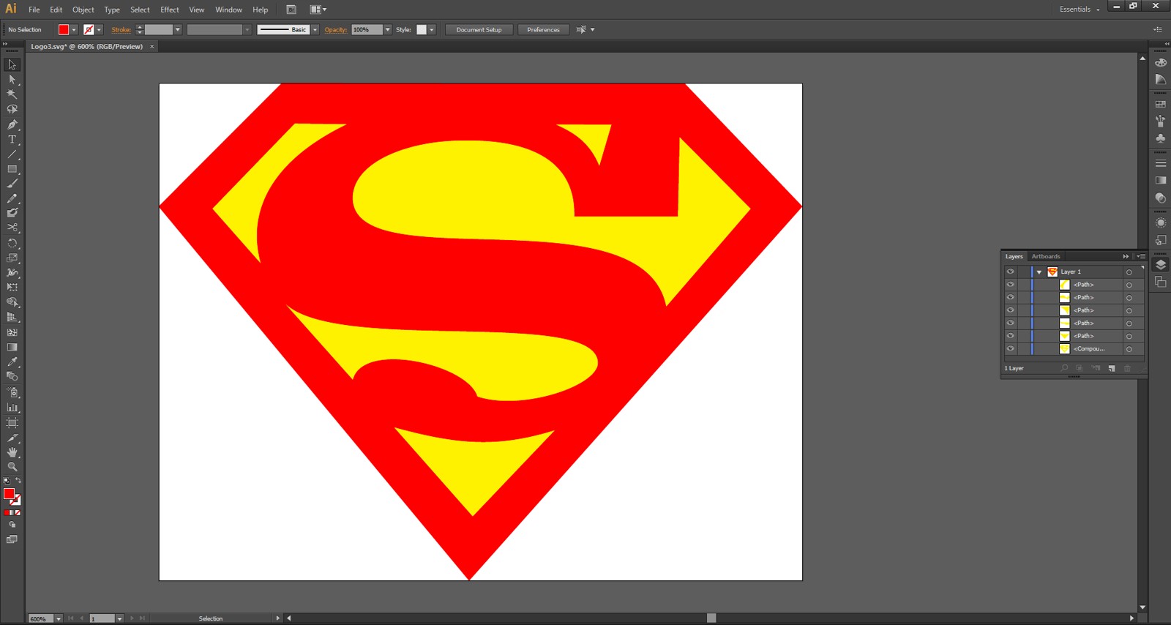Screen dimensions: 1171x625
Task: Select the Logo3.svg document tab
Action: 86,46
